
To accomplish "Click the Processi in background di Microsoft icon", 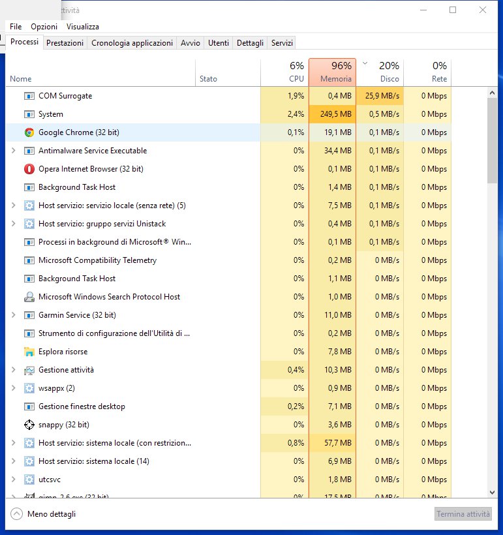I will click(x=29, y=242).
